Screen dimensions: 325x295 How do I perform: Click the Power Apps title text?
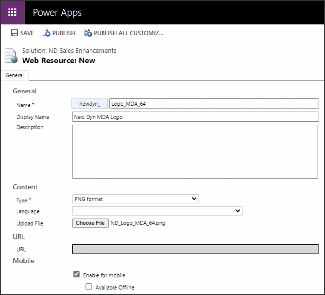click(x=57, y=13)
